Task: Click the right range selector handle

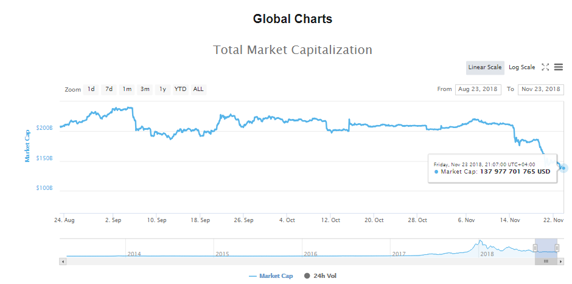Action: point(557,248)
